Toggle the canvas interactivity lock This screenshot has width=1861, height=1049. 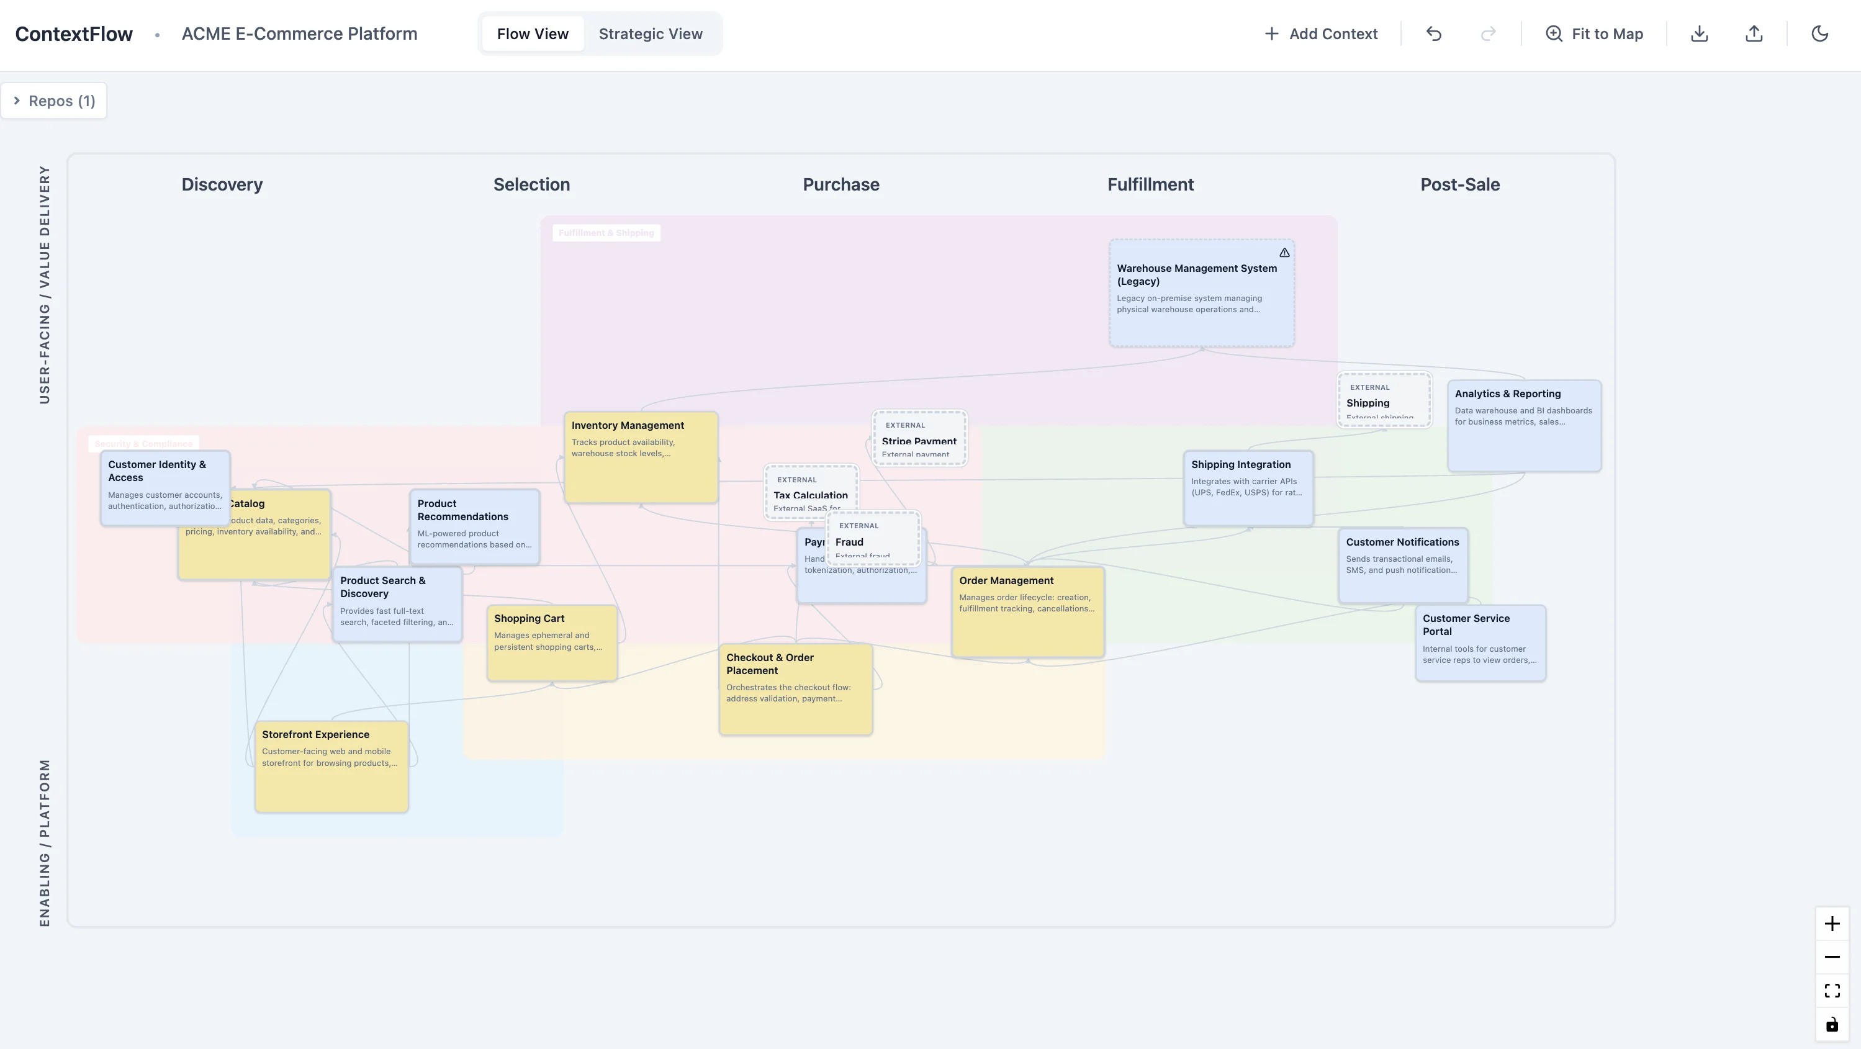(x=1831, y=1024)
